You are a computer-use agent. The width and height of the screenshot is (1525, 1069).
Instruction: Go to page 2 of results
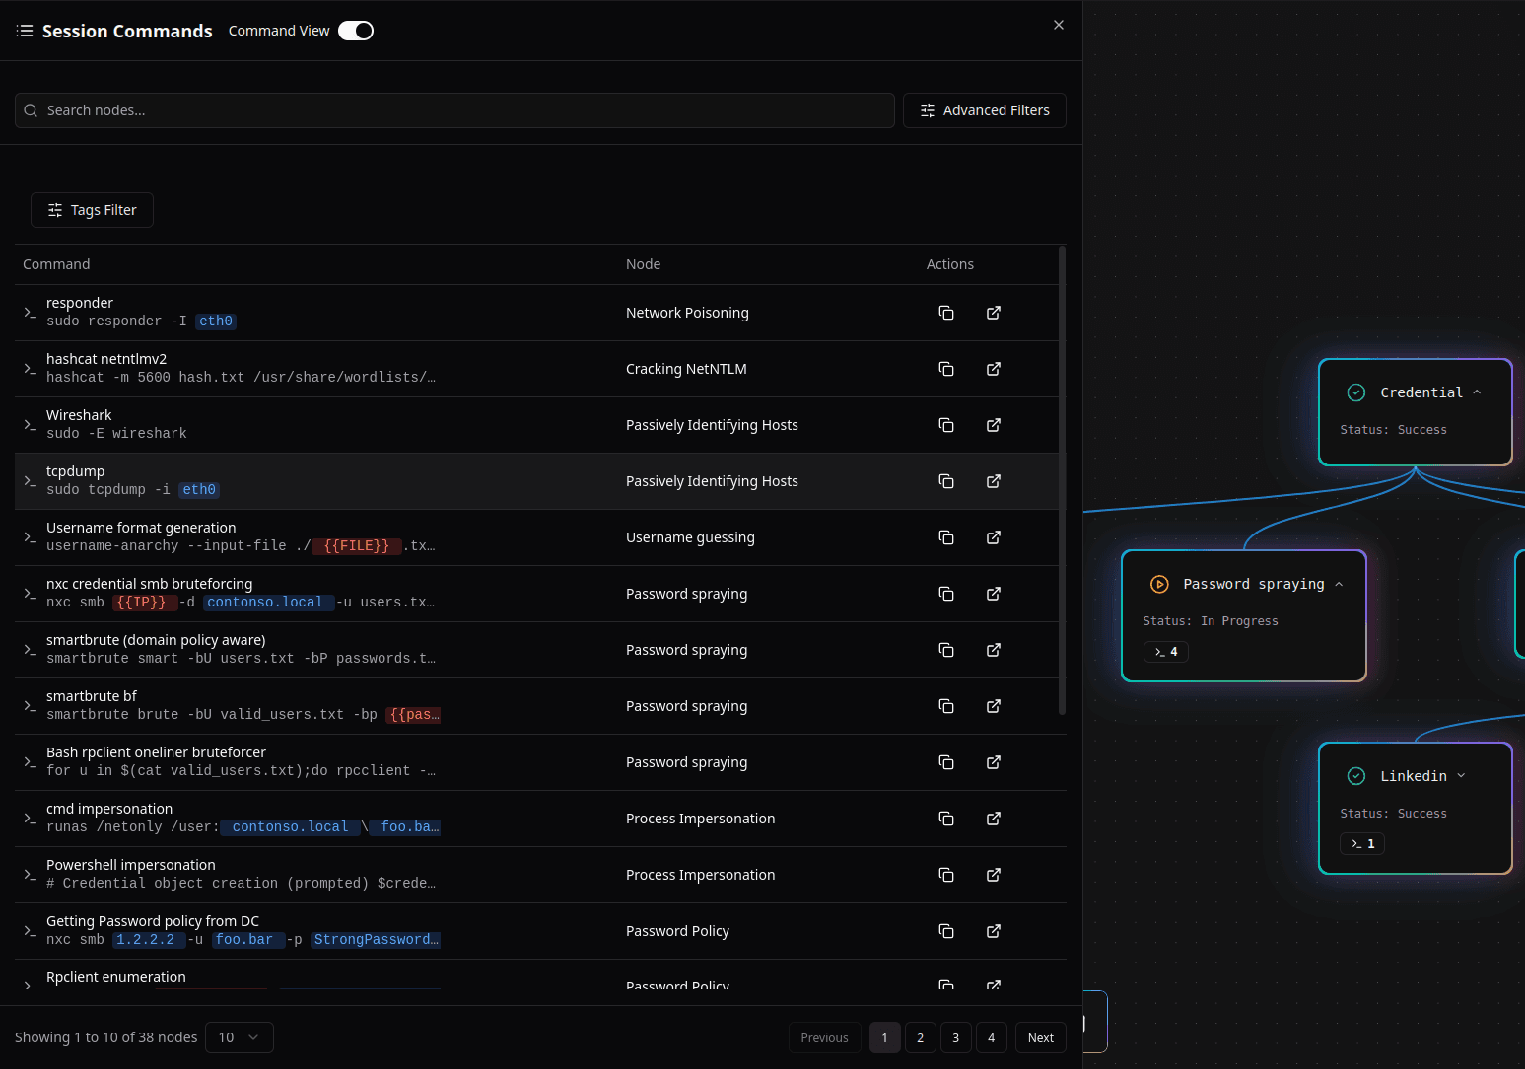pos(920,1037)
